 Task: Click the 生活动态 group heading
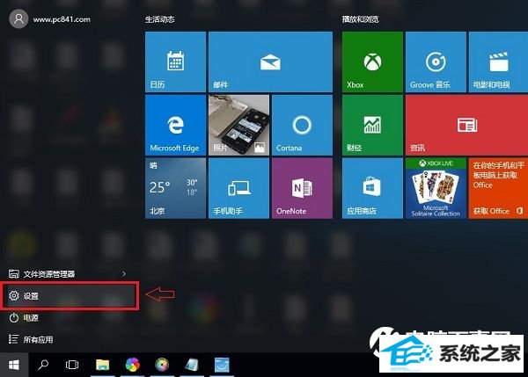tap(159, 19)
